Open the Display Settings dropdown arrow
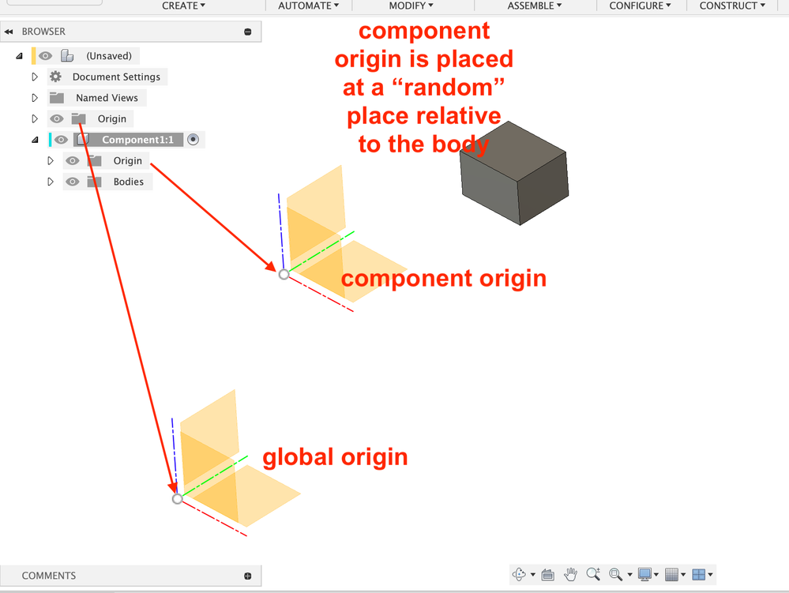 tap(656, 574)
